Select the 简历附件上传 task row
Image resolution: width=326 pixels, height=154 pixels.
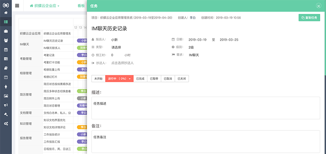[x=52, y=98]
